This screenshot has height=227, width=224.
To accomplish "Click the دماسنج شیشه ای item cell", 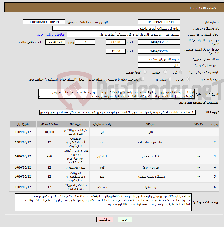I will (x=151, y=142).
